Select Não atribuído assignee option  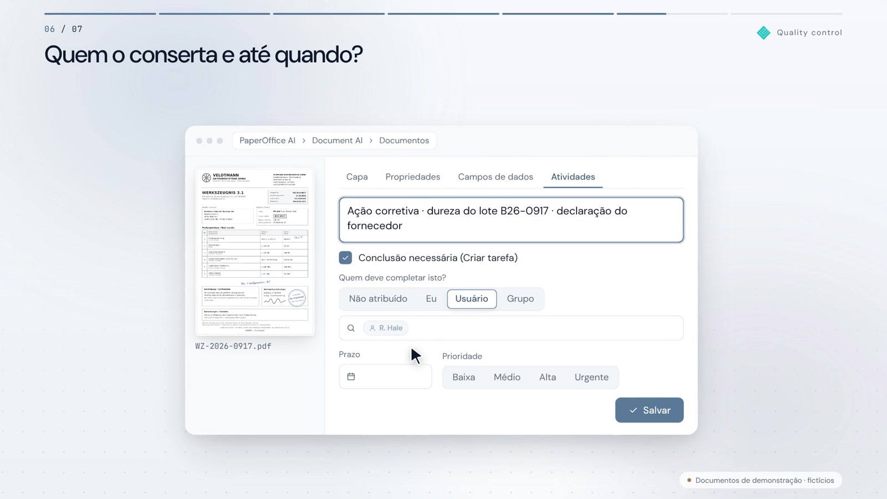coord(378,299)
